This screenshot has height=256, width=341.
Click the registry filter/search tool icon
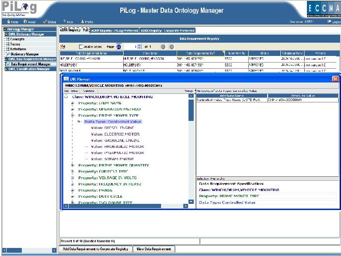click(x=63, y=46)
